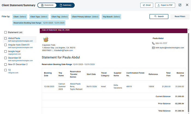Click Start Date column header

[91, 74]
